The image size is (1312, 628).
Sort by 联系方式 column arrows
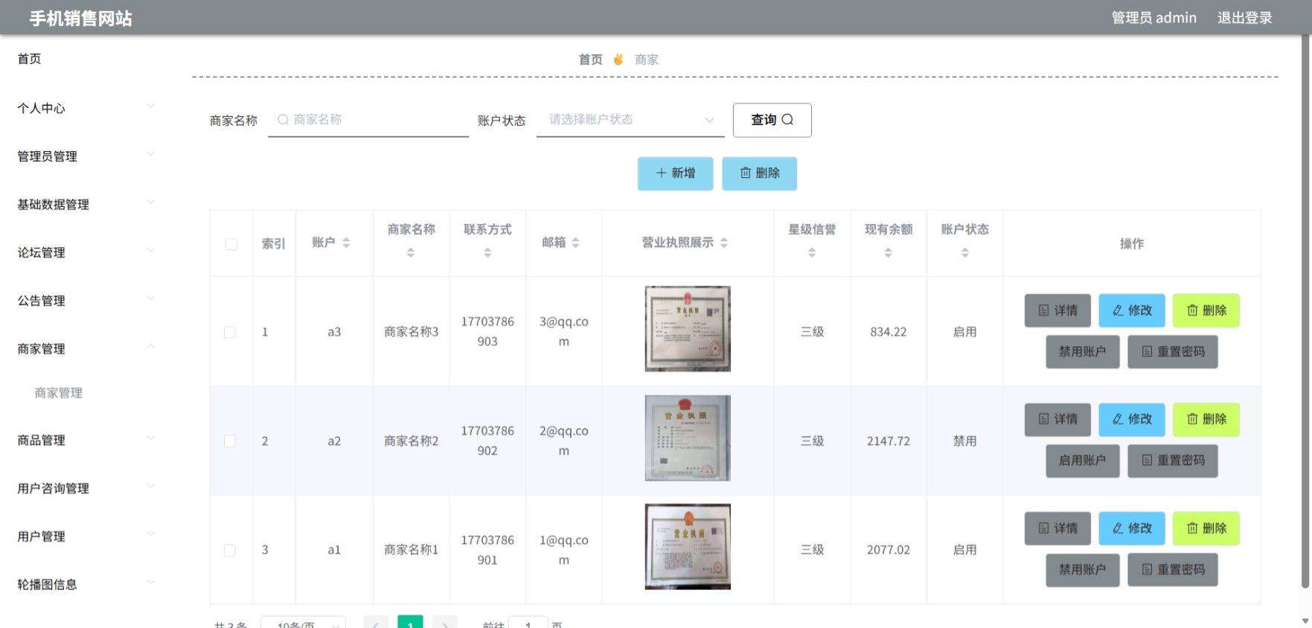tap(487, 253)
